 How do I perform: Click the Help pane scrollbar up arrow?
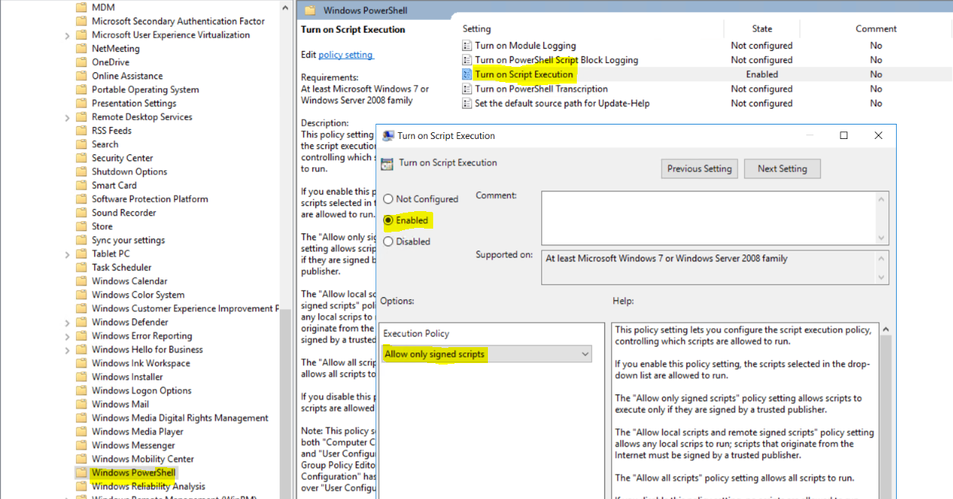tap(886, 330)
